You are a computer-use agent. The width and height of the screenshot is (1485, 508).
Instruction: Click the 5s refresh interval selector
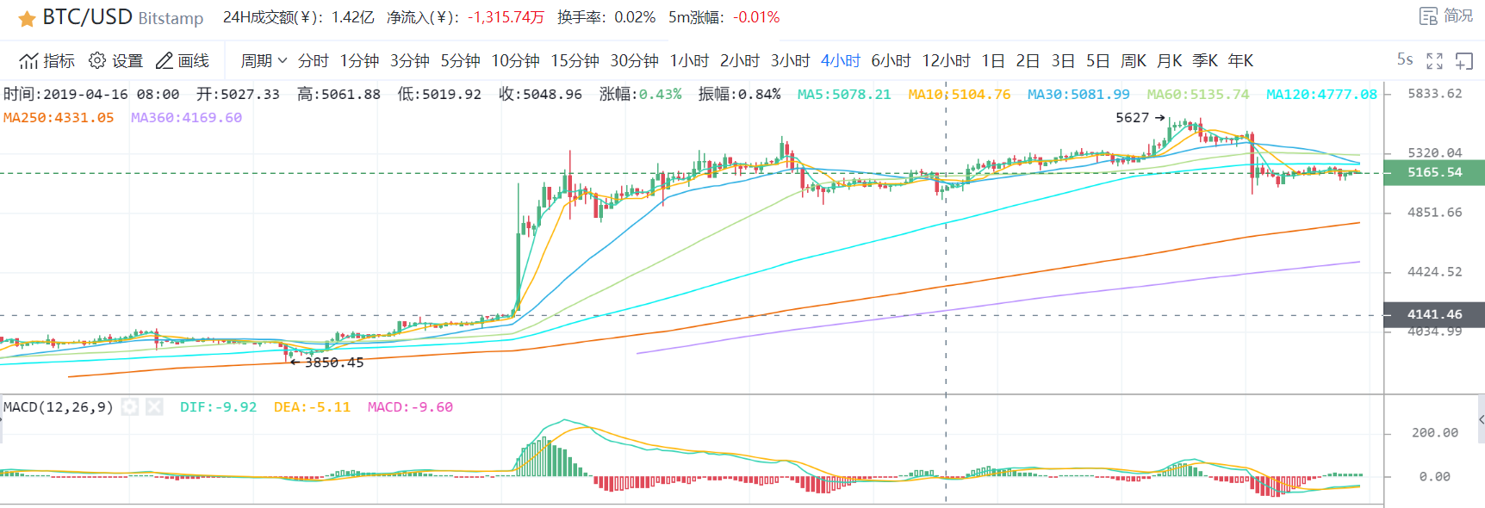point(1405,59)
